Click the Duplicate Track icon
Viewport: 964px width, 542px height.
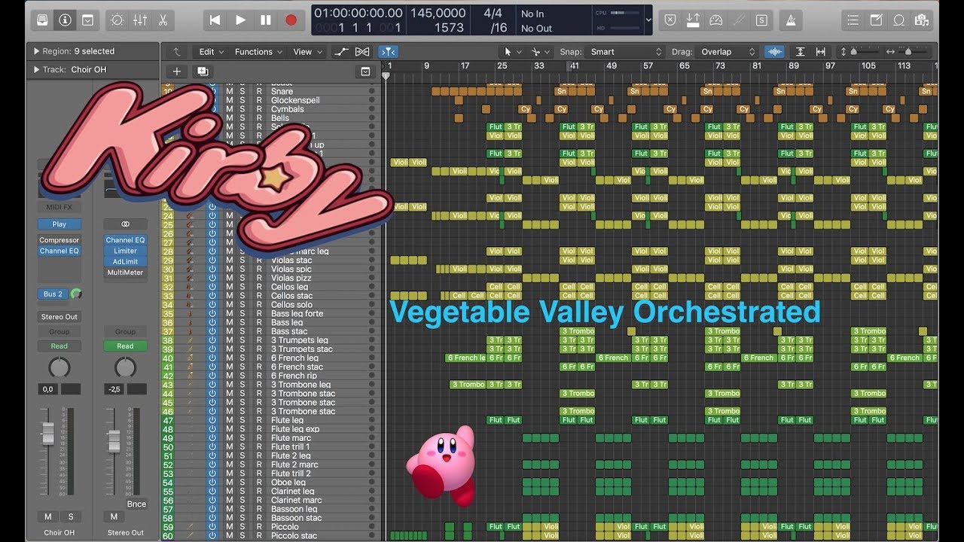[x=202, y=72]
